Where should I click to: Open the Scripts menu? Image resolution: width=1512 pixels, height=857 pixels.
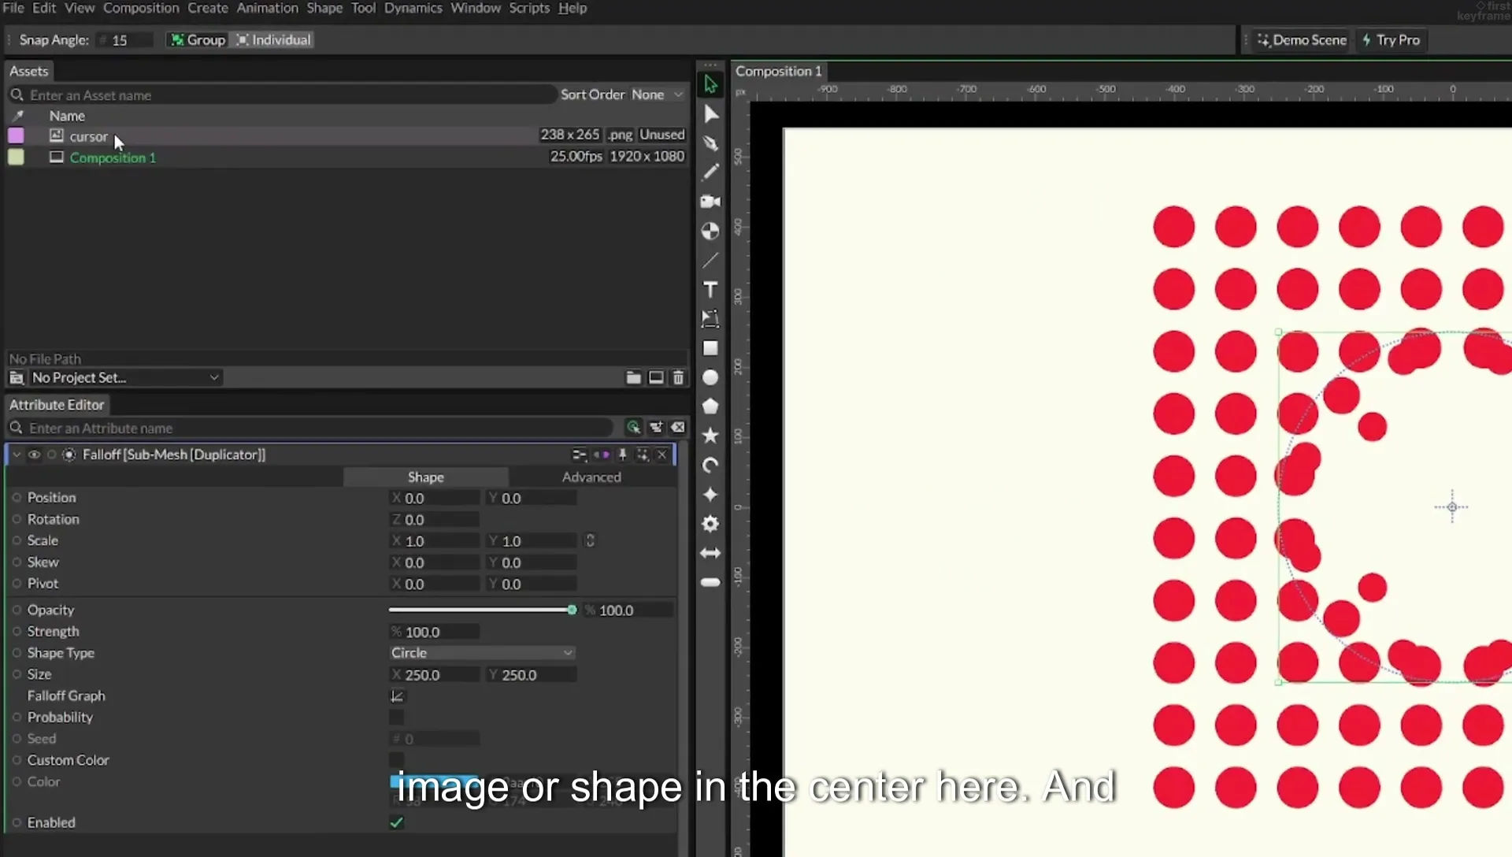(x=528, y=8)
